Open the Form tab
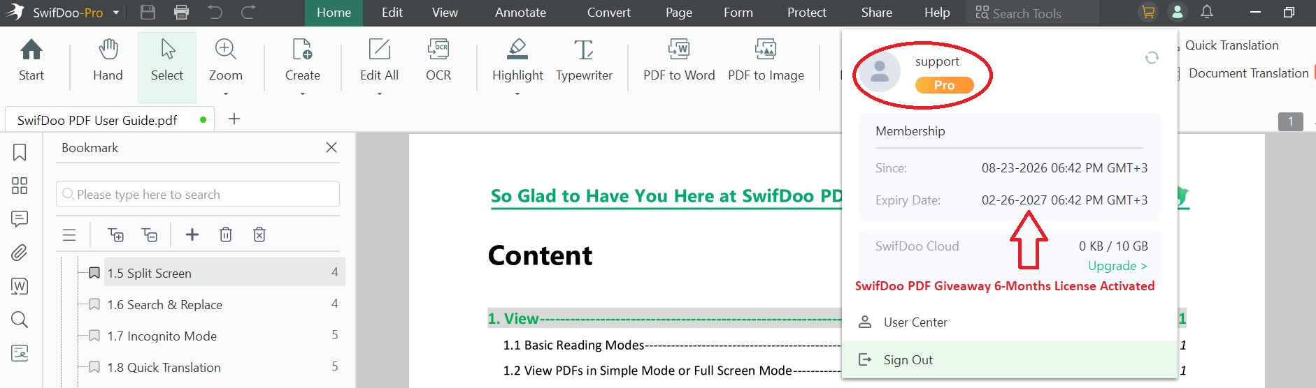Viewport: 1316px width, 388px height. (738, 13)
